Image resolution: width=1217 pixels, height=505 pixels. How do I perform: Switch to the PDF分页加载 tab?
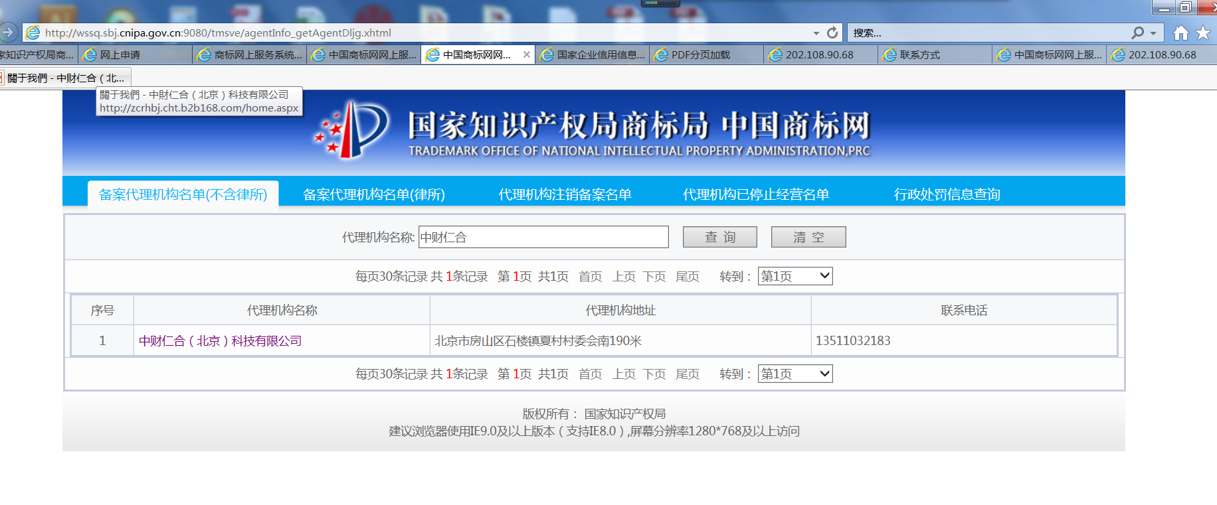pos(707,55)
